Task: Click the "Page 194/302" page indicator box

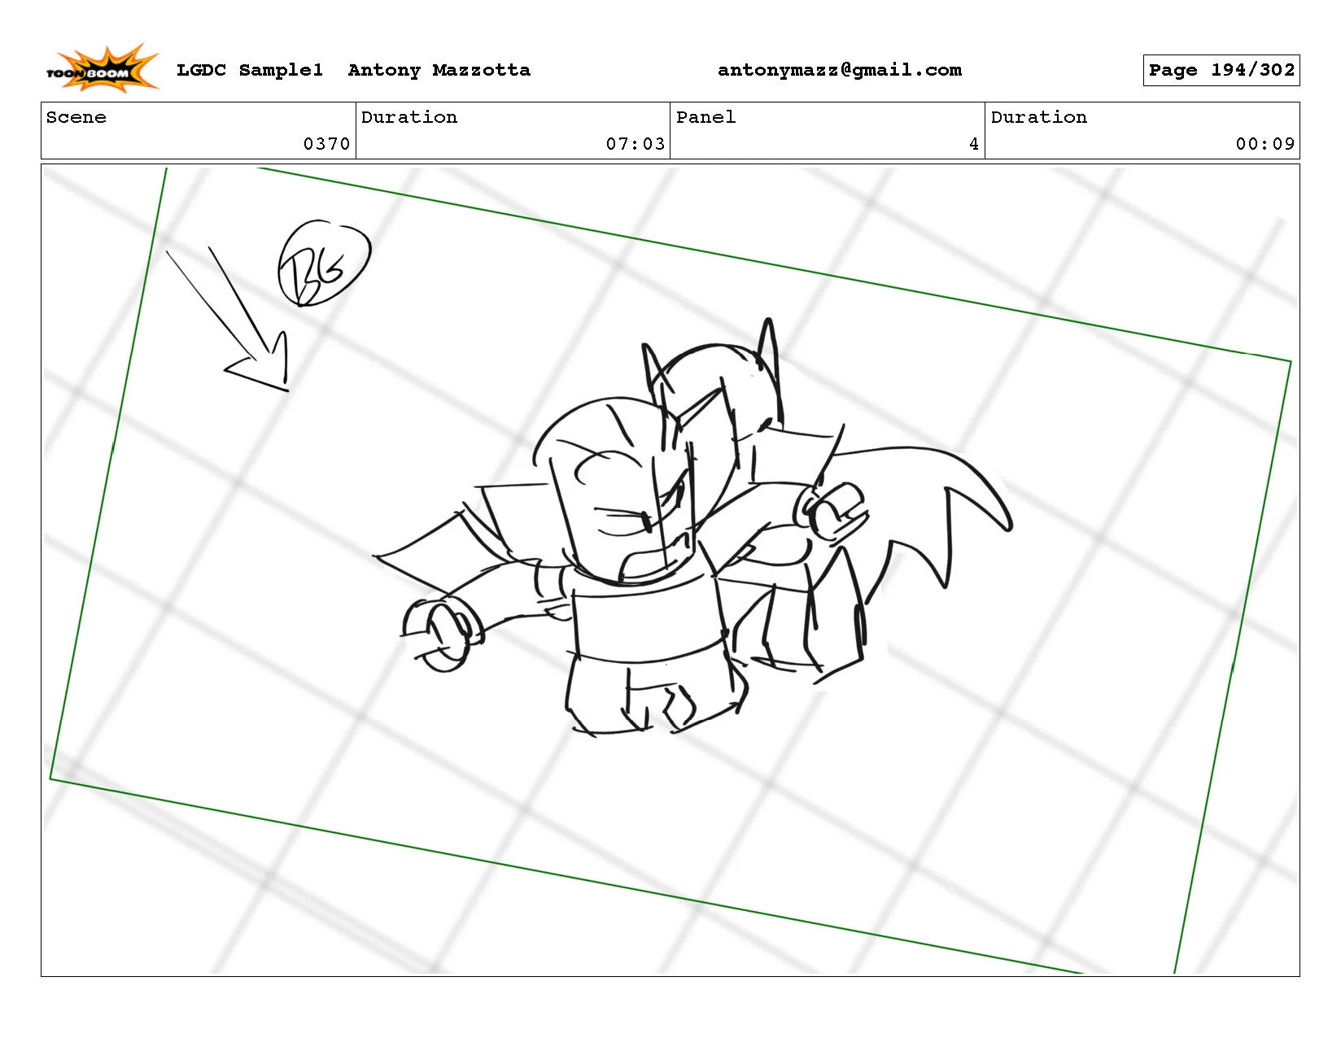Action: (x=1221, y=70)
